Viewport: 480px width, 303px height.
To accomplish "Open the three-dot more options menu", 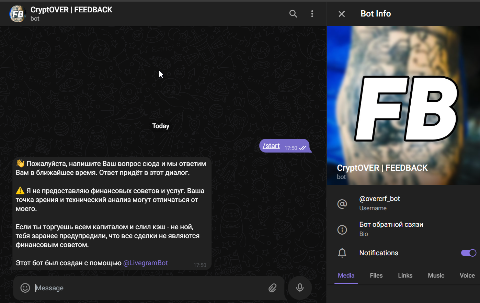I will [312, 14].
